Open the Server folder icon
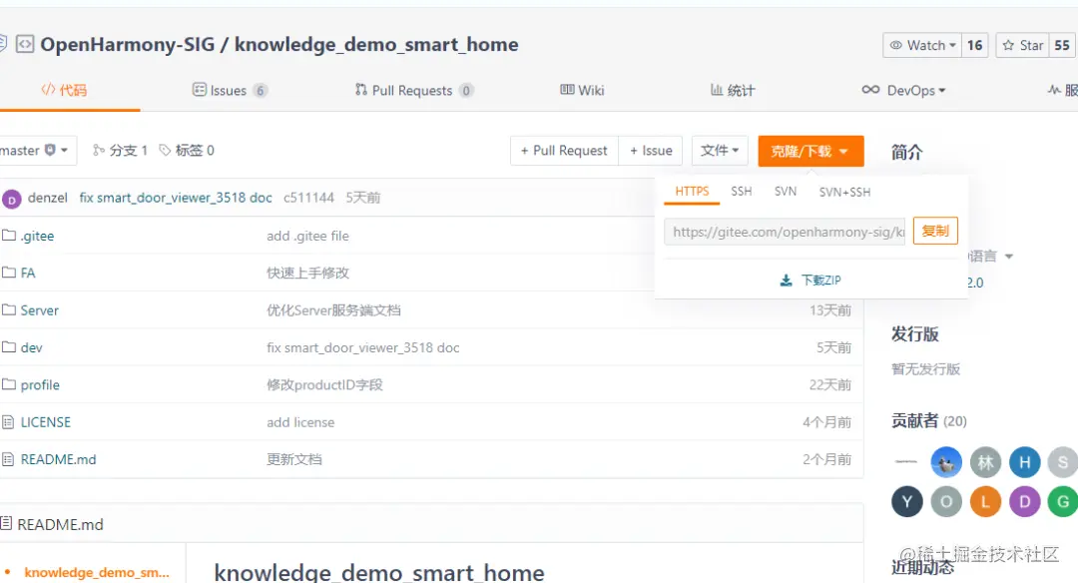The height and width of the screenshot is (583, 1078). click(x=8, y=310)
